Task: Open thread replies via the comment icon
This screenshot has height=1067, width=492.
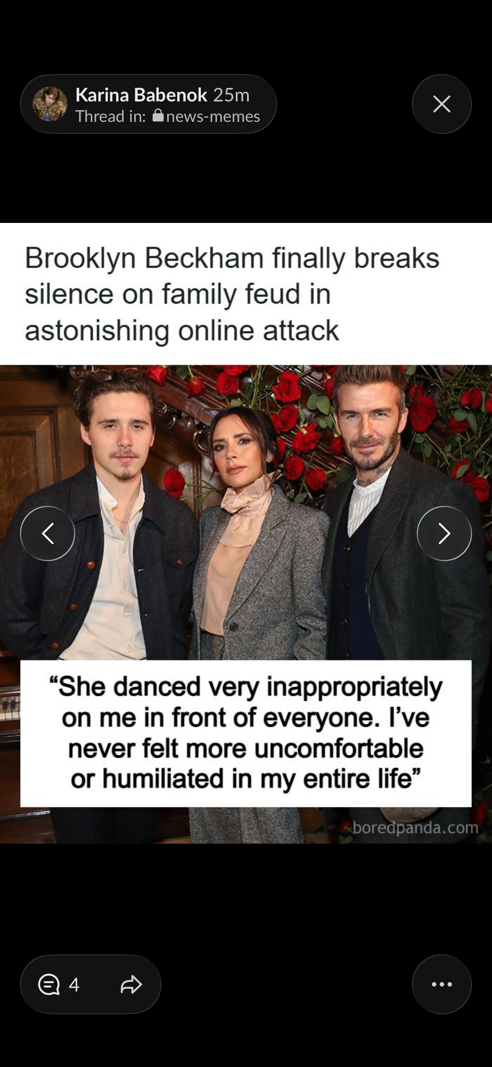Action: click(x=49, y=984)
